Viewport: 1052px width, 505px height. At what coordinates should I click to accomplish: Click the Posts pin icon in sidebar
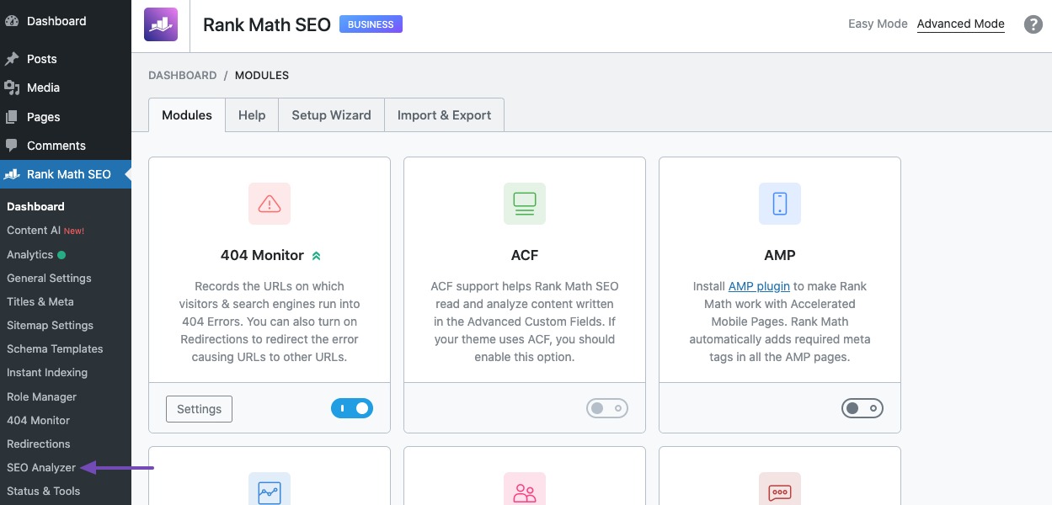[12, 59]
